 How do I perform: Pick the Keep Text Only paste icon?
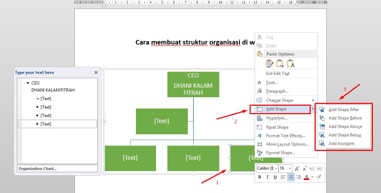pyautogui.click(x=291, y=64)
